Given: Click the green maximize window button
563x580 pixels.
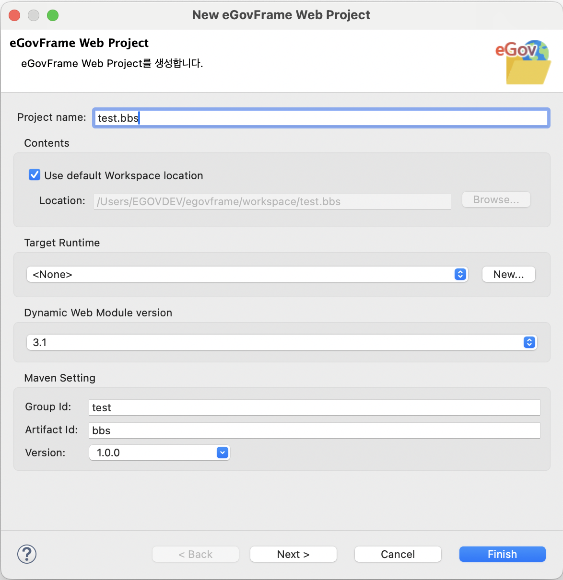Looking at the screenshot, I should click(x=53, y=15).
